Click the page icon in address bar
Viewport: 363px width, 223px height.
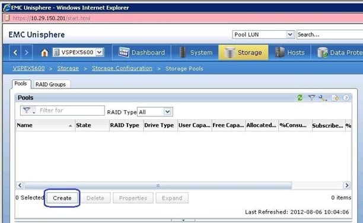(x=7, y=18)
